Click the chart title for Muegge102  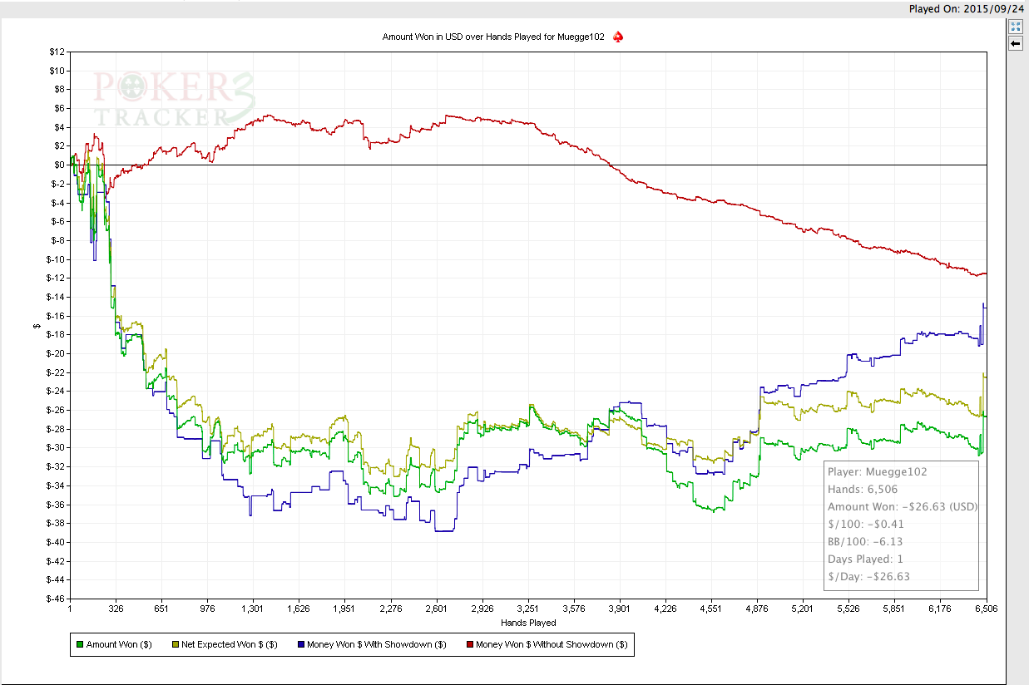point(493,37)
